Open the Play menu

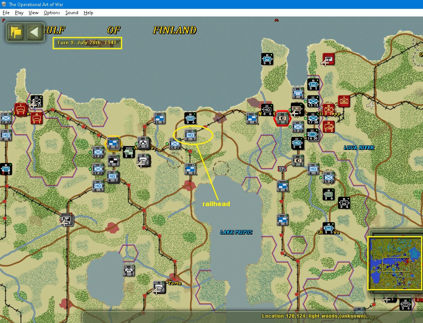coord(19,13)
